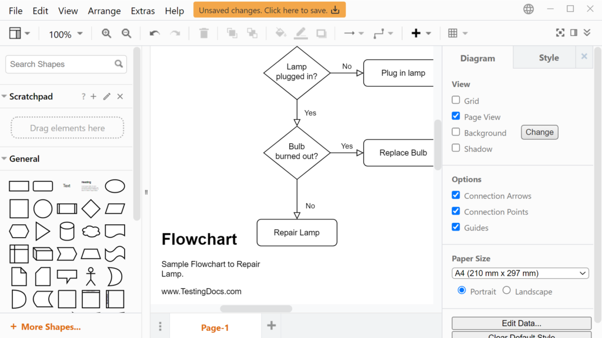
Task: Click the unsaved changes save banner
Action: pyautogui.click(x=269, y=9)
